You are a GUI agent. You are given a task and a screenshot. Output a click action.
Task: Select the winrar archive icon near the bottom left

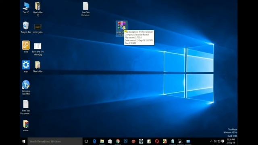point(26,126)
